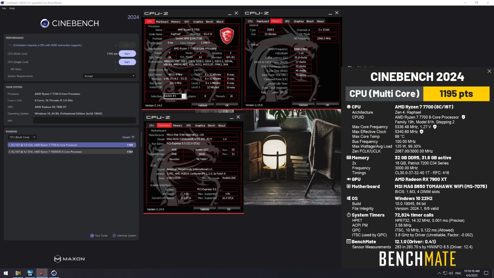
Task: Start the CPU (Single Core) benchmark
Action: click(x=127, y=62)
